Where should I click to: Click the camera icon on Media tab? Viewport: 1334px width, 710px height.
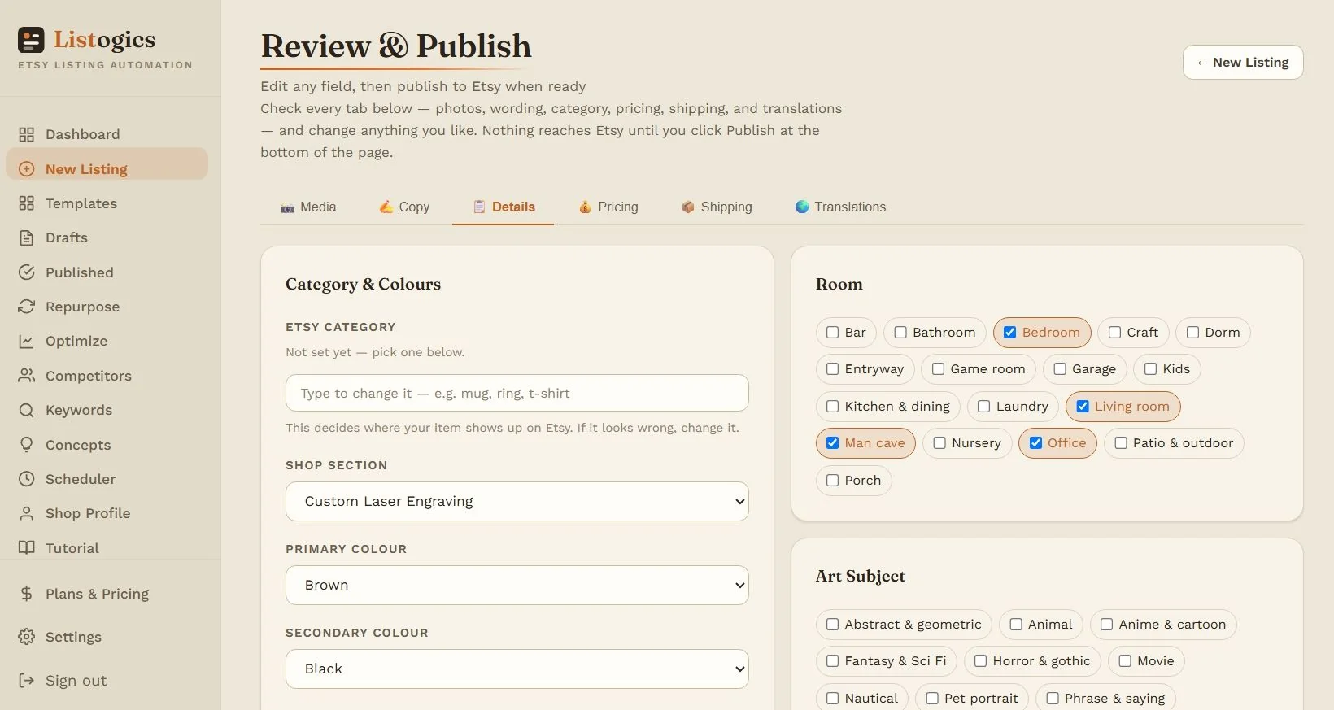click(x=287, y=207)
